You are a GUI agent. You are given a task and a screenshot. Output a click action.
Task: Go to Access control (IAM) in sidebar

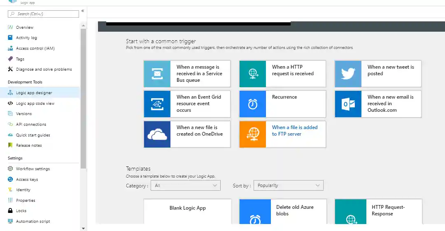35,49
